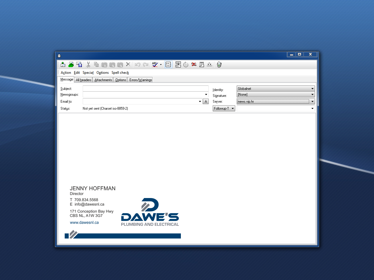The image size is (374, 280).
Task: Click the recycle bin toolbar icon
Action: coord(219,64)
